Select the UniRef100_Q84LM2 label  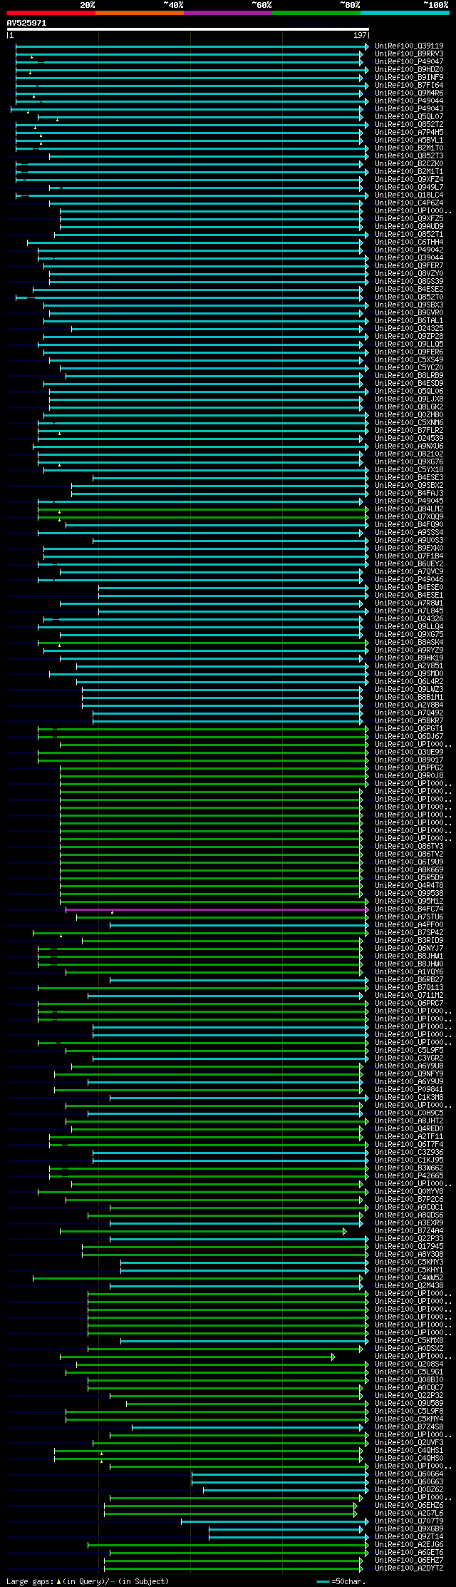409,509
